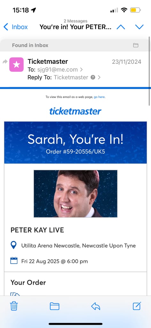Open the move-to-folder icon in bottom toolbar
Viewport: 151px width, 328px height.
coord(54,306)
